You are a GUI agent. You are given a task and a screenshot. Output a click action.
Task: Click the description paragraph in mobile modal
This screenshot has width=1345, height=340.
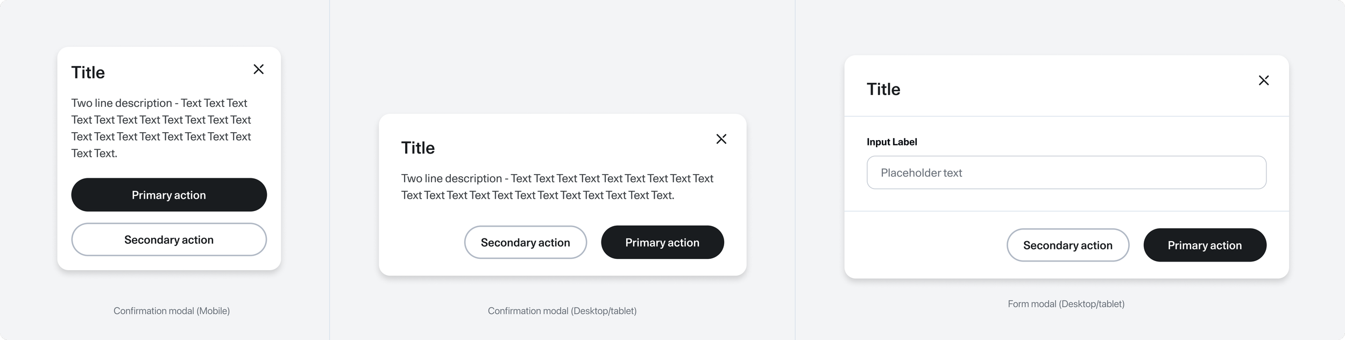coord(161,128)
